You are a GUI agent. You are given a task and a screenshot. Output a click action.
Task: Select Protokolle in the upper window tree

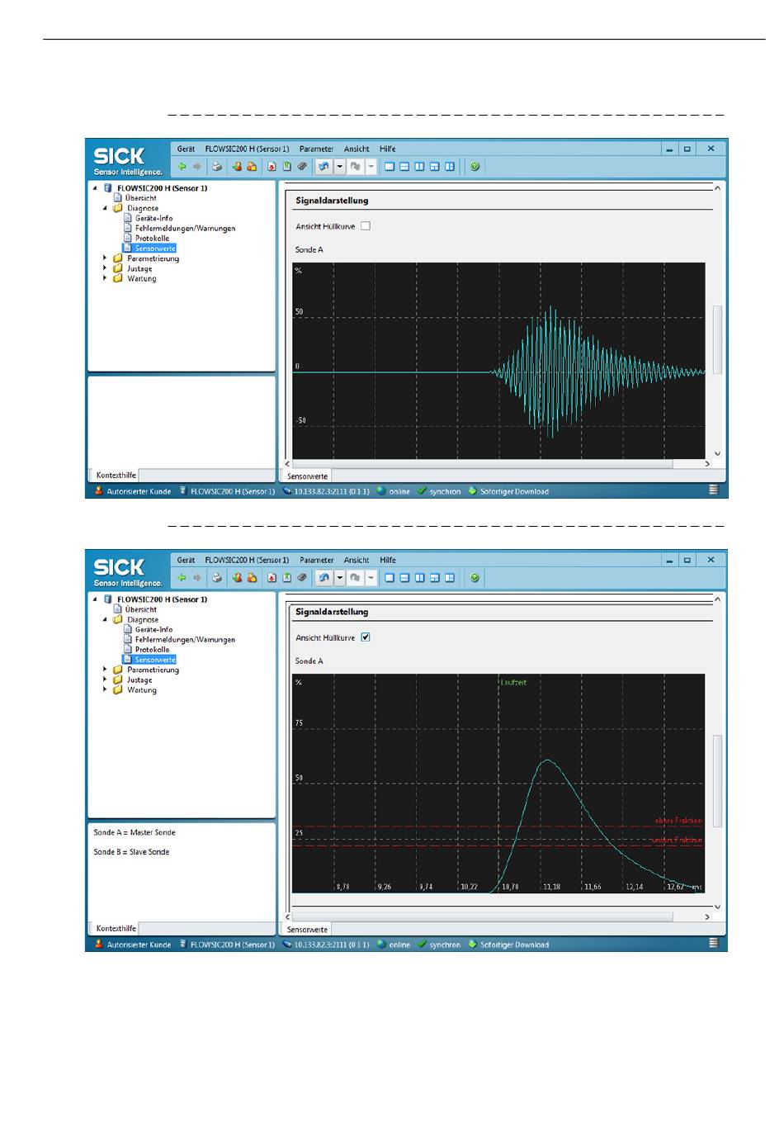pyautogui.click(x=152, y=239)
